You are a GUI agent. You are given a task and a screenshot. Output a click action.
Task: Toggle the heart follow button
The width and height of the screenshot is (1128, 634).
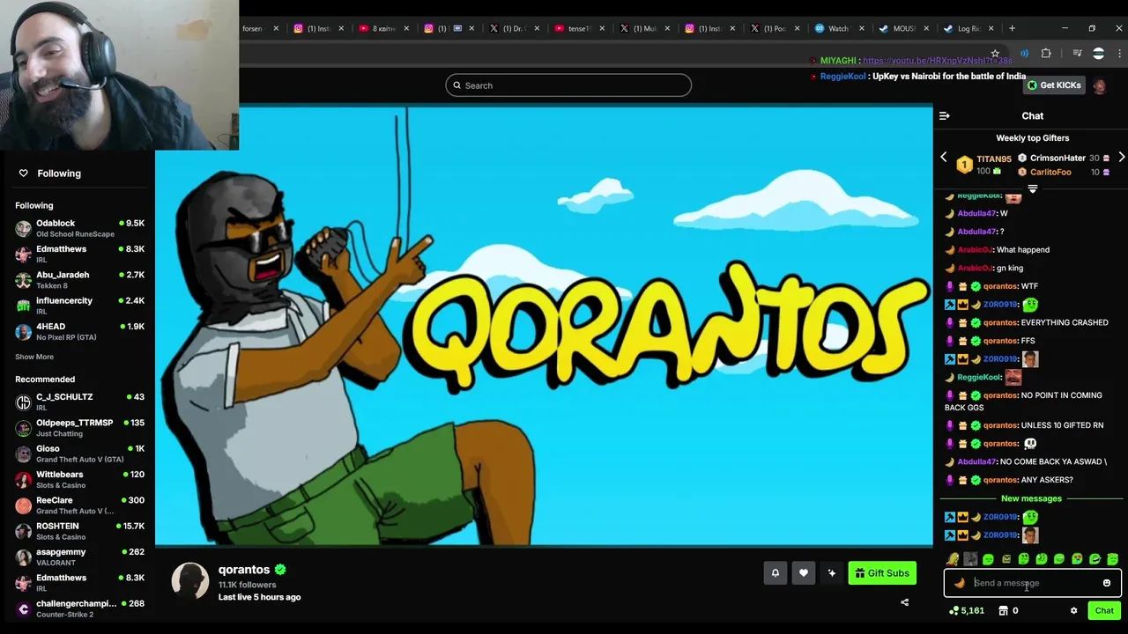pyautogui.click(x=804, y=573)
